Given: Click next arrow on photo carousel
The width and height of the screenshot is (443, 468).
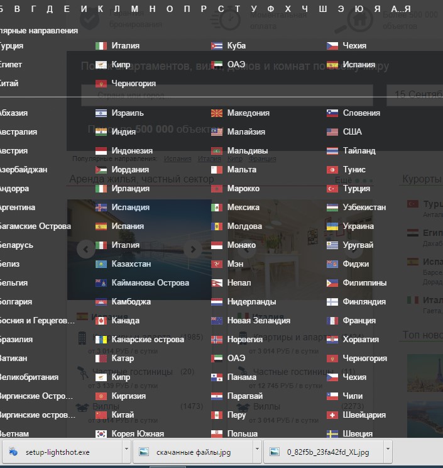Looking at the screenshot, I should tap(194, 250).
